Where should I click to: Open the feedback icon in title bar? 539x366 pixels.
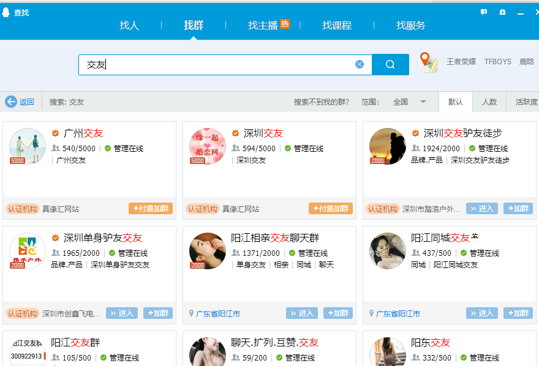[x=484, y=12]
